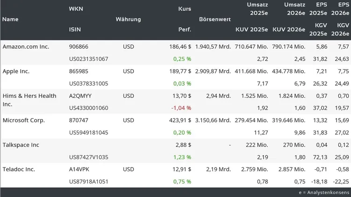
Task: Click the EPS 2025e header
Action: (318, 9)
